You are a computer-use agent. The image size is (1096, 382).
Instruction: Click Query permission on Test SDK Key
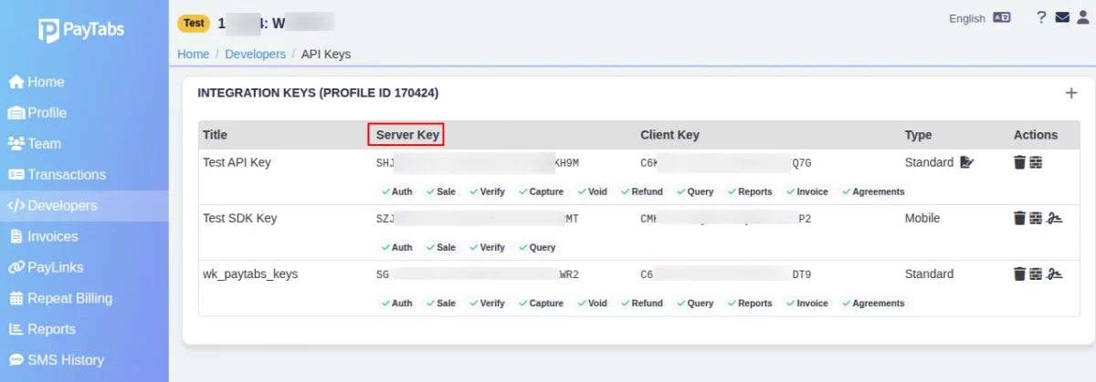(536, 247)
